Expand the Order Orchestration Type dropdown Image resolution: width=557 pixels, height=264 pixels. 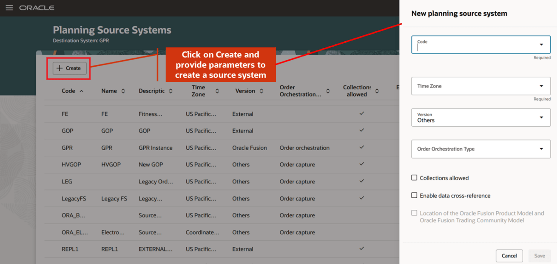[541, 149]
